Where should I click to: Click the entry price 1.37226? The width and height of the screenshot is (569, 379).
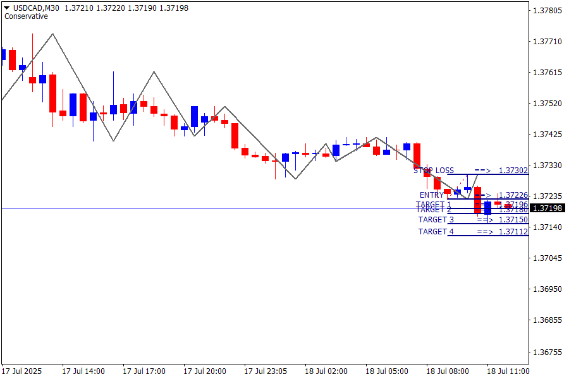click(513, 195)
